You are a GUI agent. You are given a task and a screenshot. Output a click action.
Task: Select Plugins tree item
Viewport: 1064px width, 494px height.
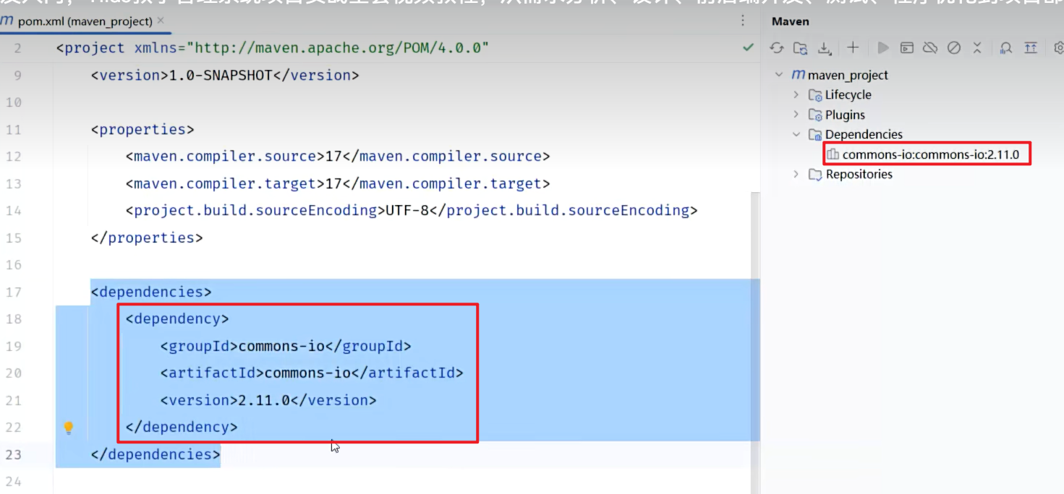[x=845, y=115]
